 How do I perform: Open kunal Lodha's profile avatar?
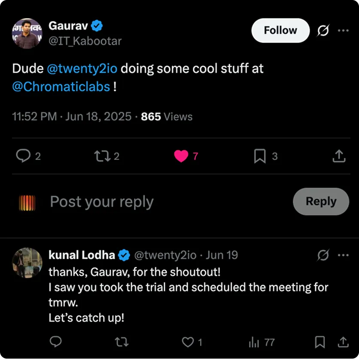tap(27, 263)
